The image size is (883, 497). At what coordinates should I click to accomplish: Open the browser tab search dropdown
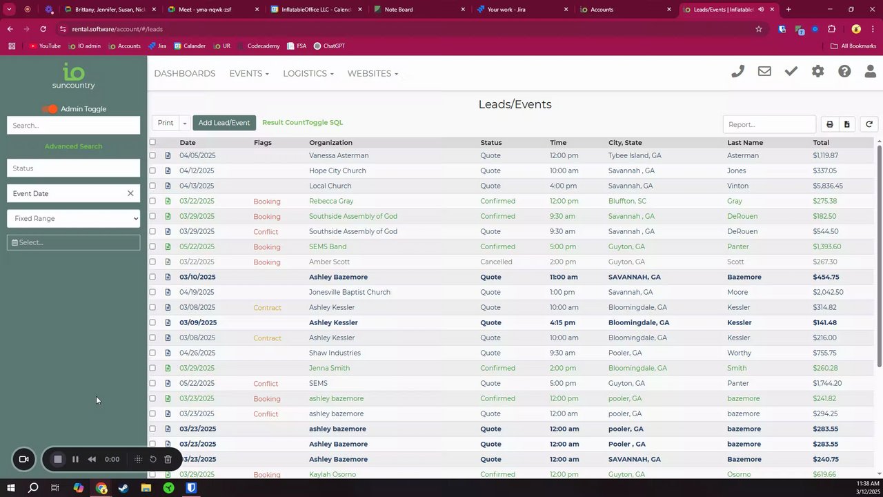pos(9,10)
